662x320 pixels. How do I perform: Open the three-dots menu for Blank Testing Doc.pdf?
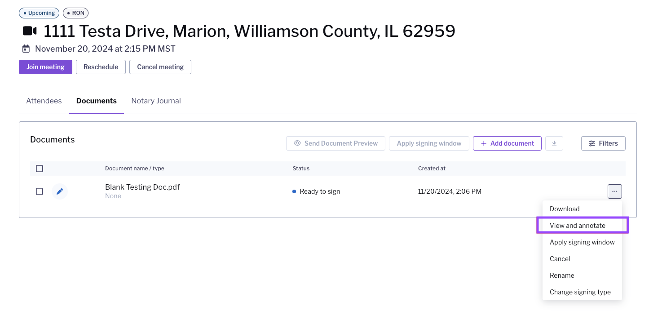click(x=615, y=191)
